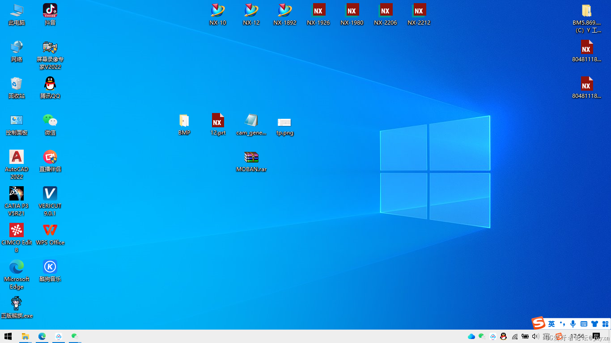Switch to Baidu Netdisk on the taskbar

pyautogui.click(x=59, y=336)
